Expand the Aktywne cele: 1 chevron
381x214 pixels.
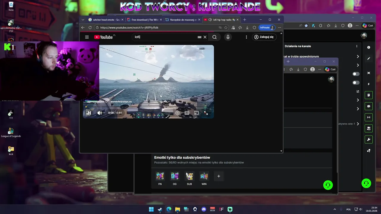[x=358, y=124]
